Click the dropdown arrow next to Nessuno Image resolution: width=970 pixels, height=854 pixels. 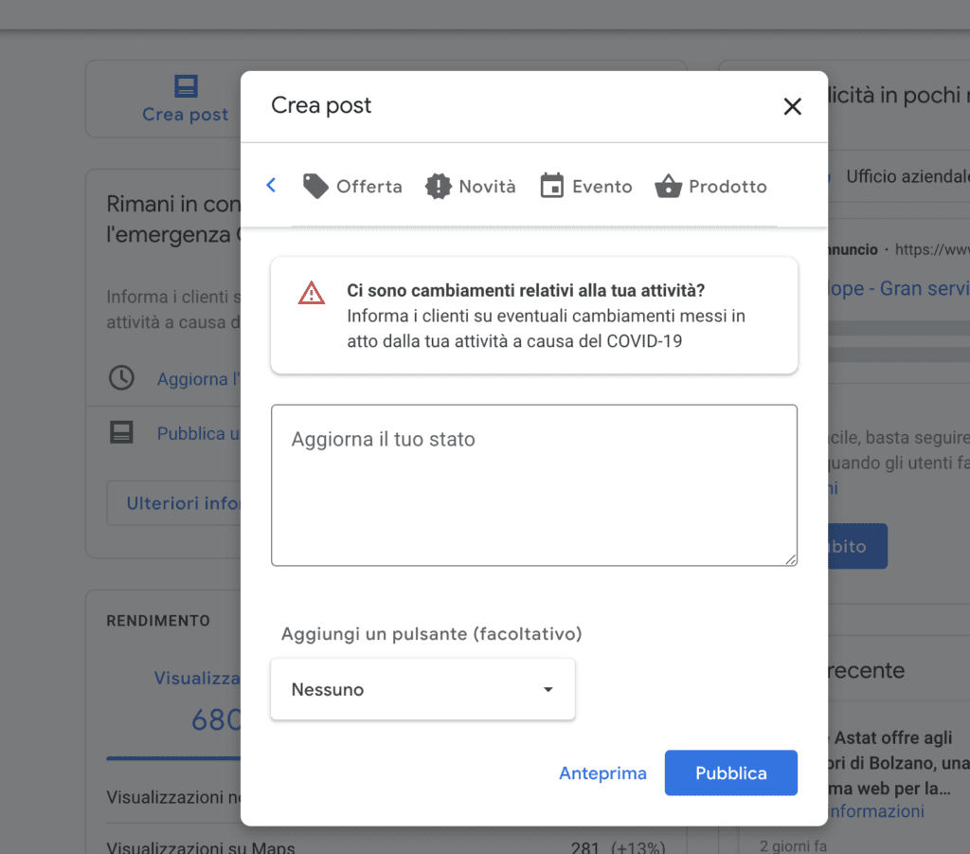coord(548,689)
